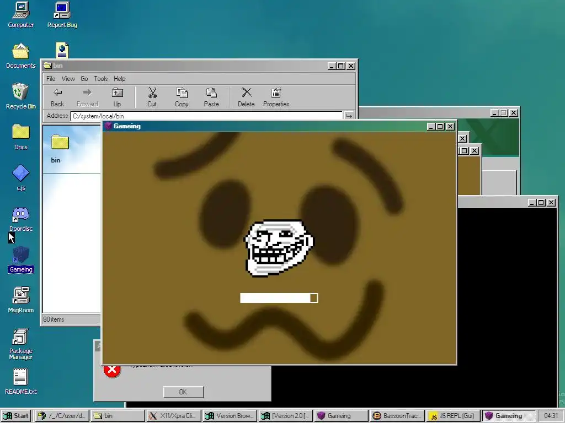Switch to [Version 2.0 [... taskbar button
Image resolution: width=565 pixels, height=423 pixels.
tap(285, 416)
